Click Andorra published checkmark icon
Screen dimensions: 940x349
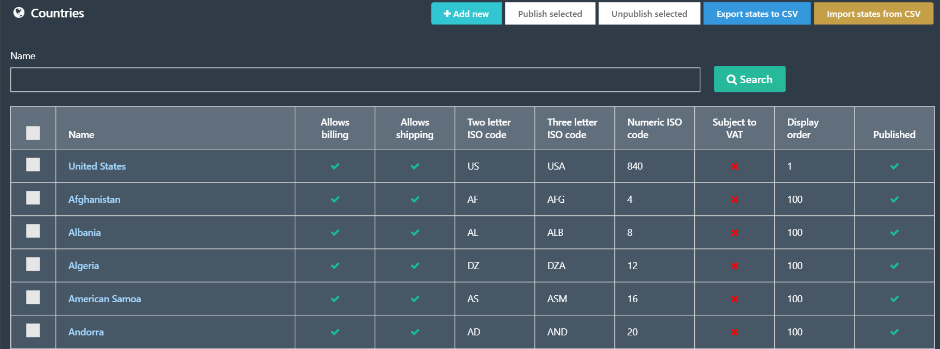click(x=894, y=332)
